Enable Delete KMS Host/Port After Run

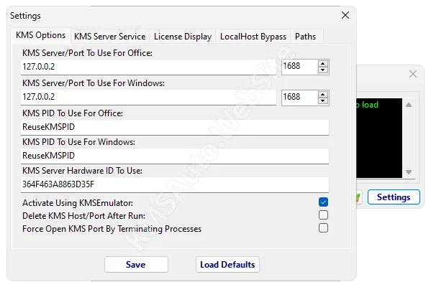[323, 215]
